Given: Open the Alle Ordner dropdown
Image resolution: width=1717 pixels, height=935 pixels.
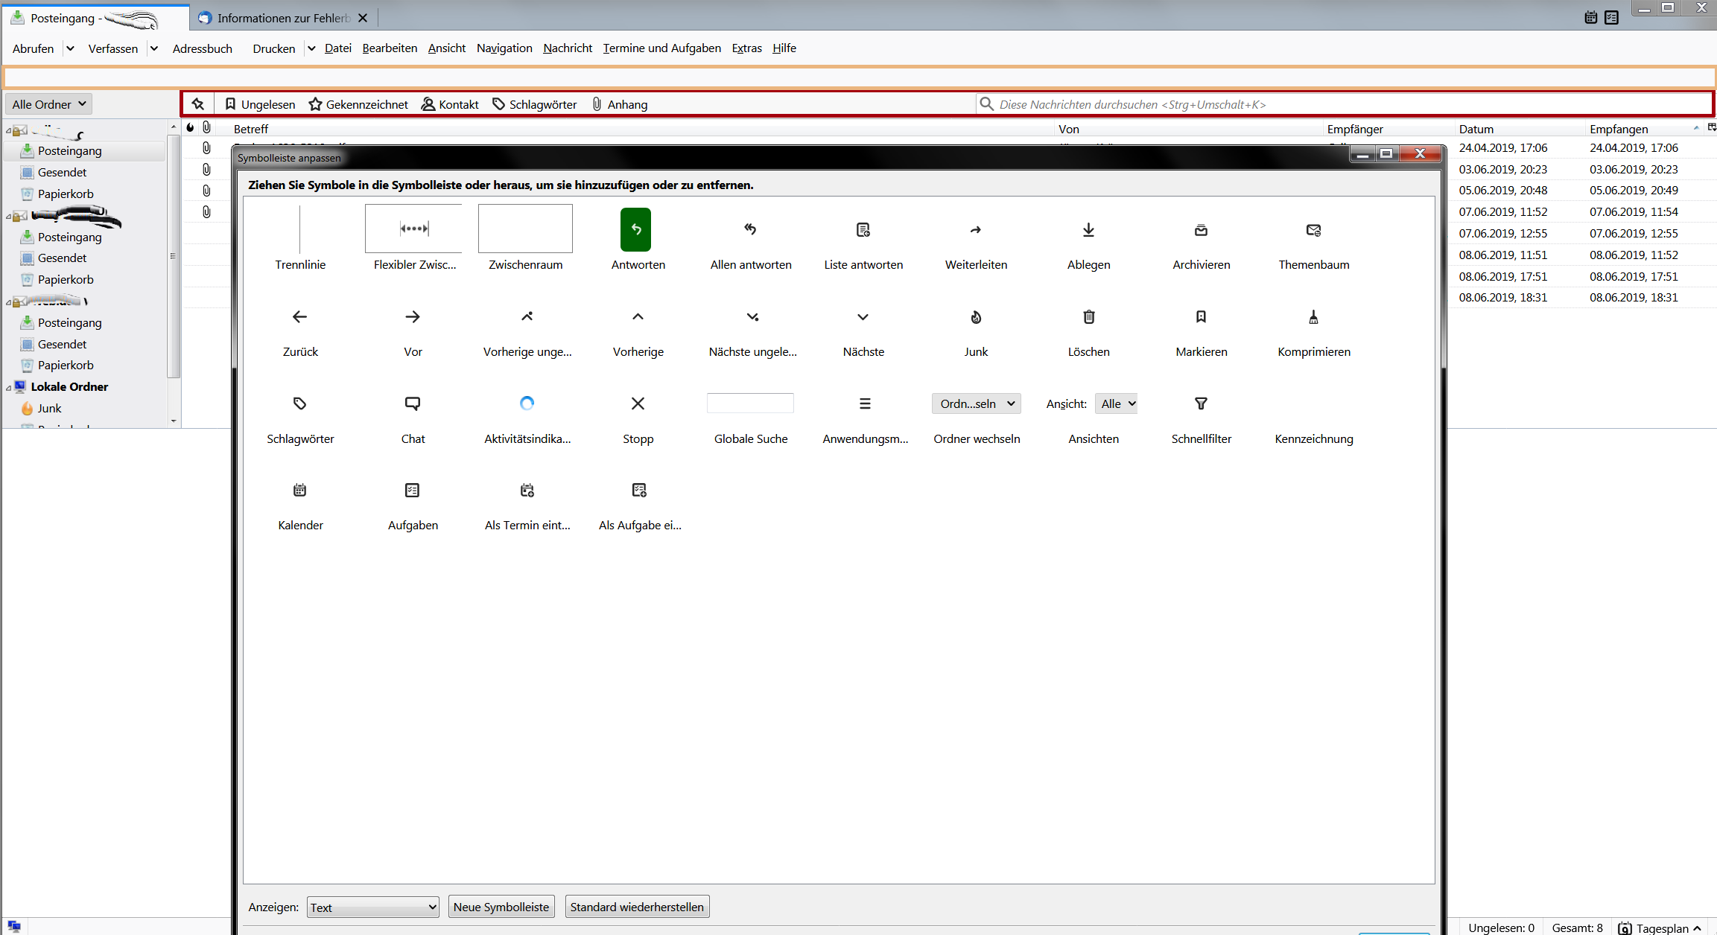Looking at the screenshot, I should coord(49,104).
